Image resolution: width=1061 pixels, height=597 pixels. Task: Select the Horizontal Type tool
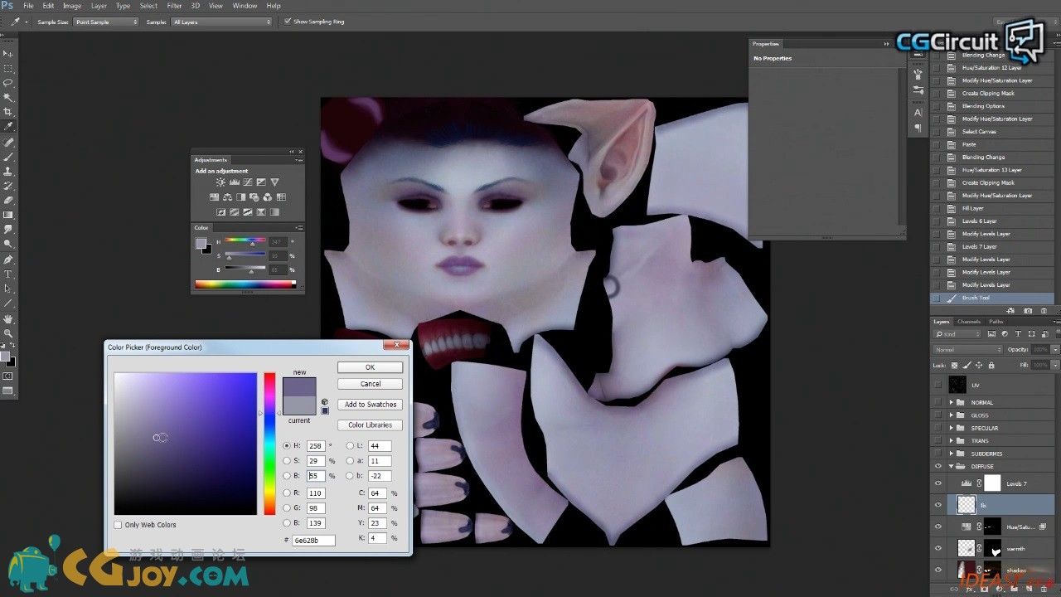8,274
